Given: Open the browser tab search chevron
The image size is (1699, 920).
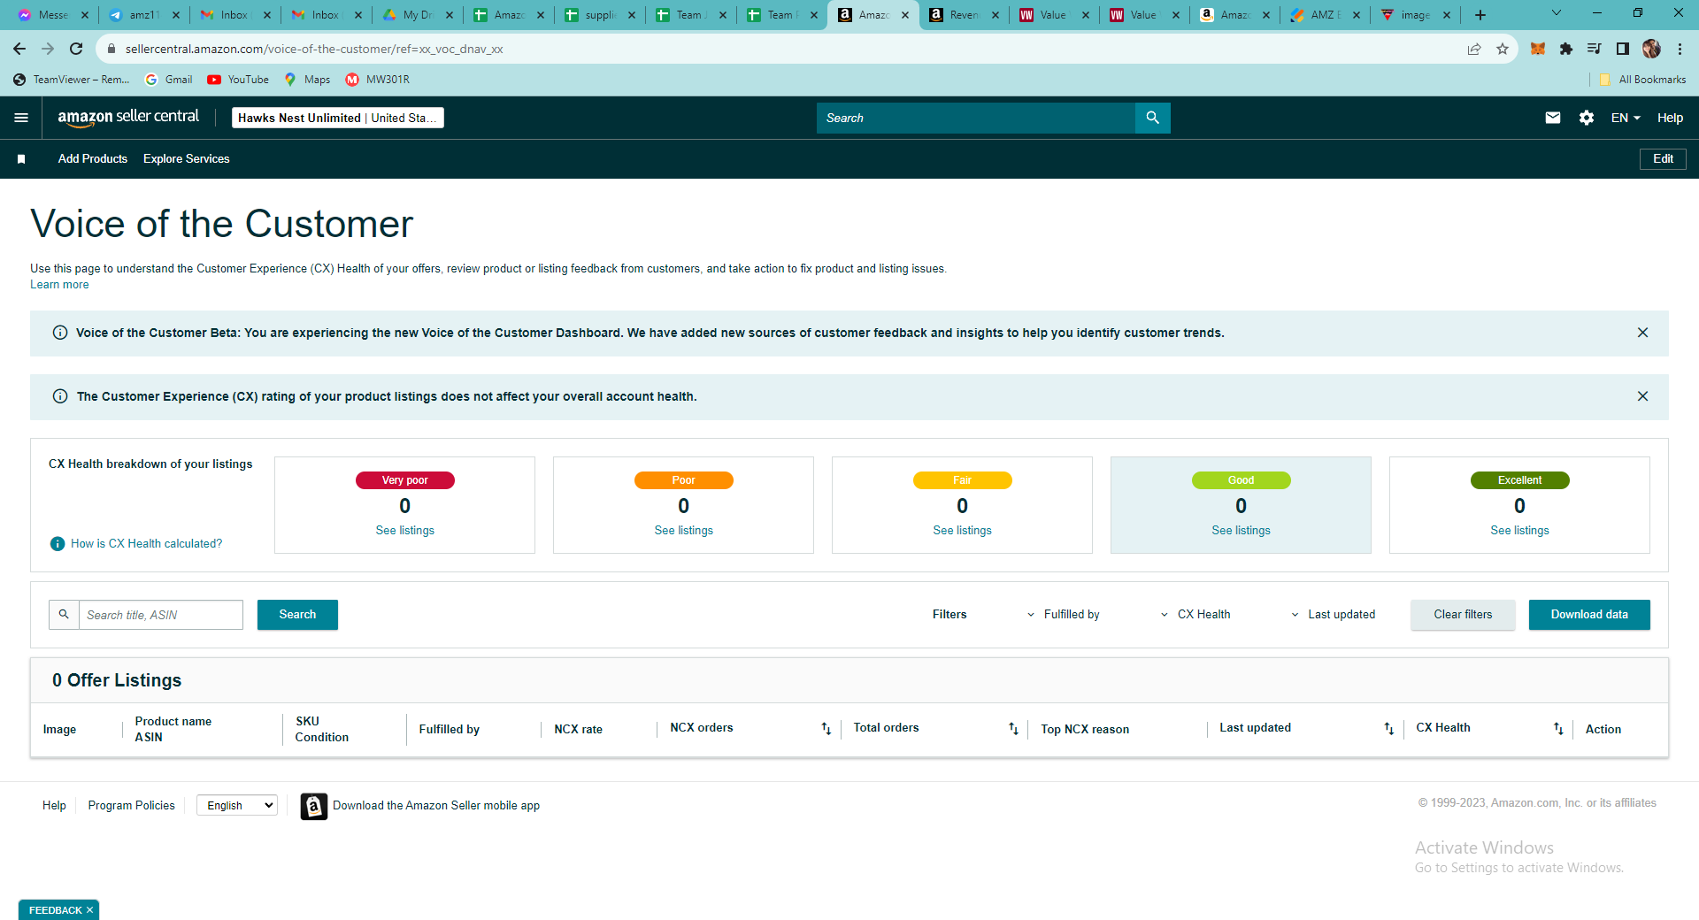Looking at the screenshot, I should 1557,13.
